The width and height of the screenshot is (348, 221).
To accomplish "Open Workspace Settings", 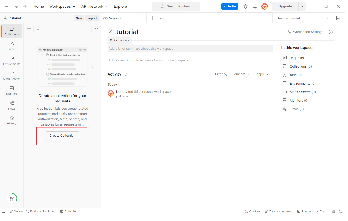I will click(305, 32).
